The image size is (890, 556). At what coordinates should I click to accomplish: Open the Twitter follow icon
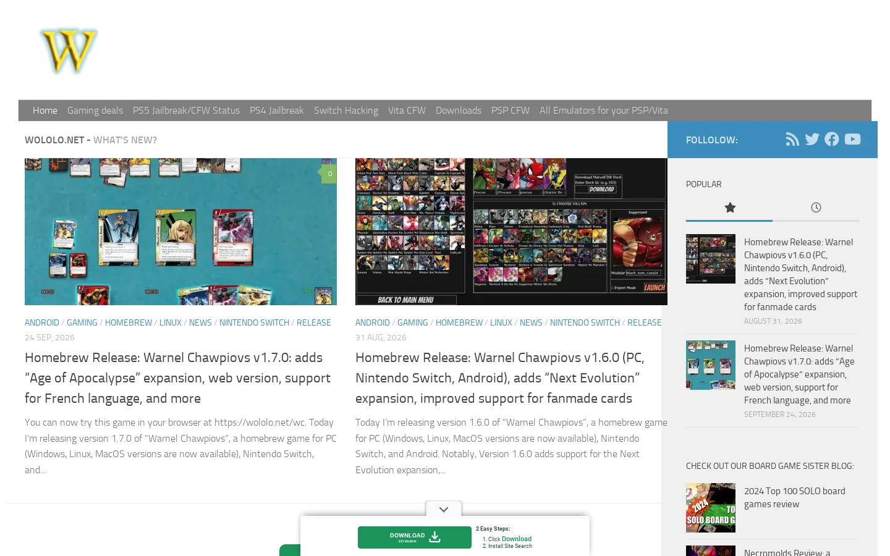(812, 140)
